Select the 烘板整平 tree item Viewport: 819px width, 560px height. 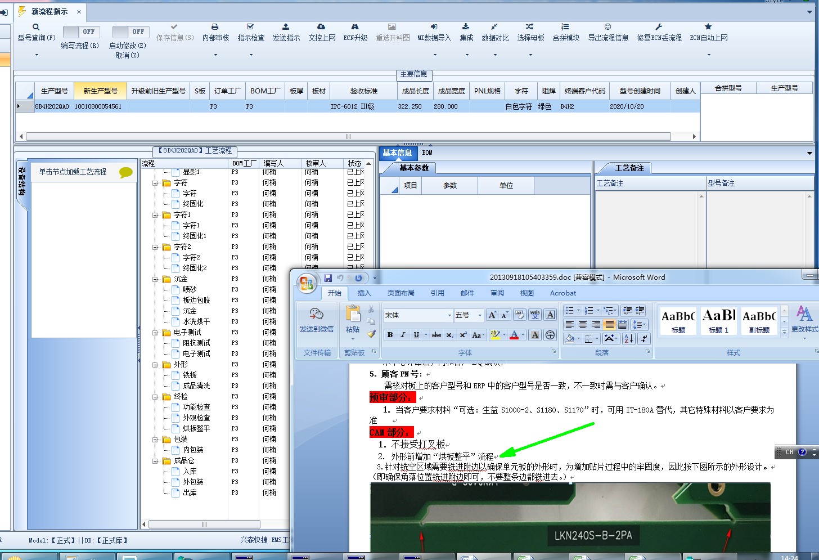[x=196, y=428]
